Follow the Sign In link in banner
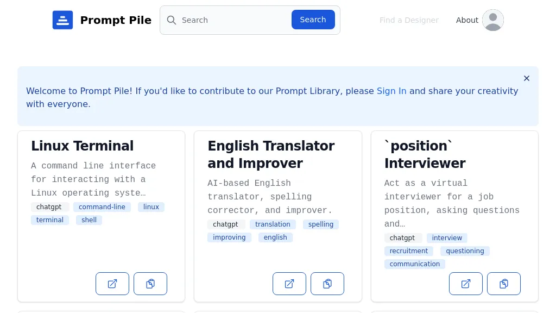Viewport: 556px width, 313px height. pyautogui.click(x=391, y=91)
